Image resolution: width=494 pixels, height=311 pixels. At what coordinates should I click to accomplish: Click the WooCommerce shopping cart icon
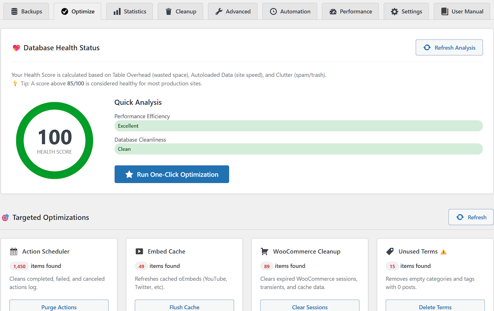point(265,251)
